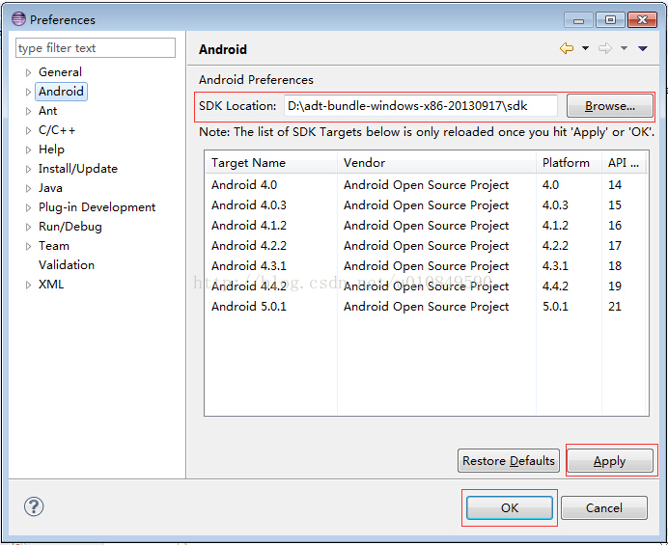This screenshot has width=668, height=545.
Task: Click platform 4.4.2 cell
Action: pyautogui.click(x=555, y=286)
